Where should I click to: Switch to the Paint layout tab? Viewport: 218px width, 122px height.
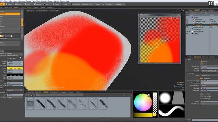coord(16,7)
